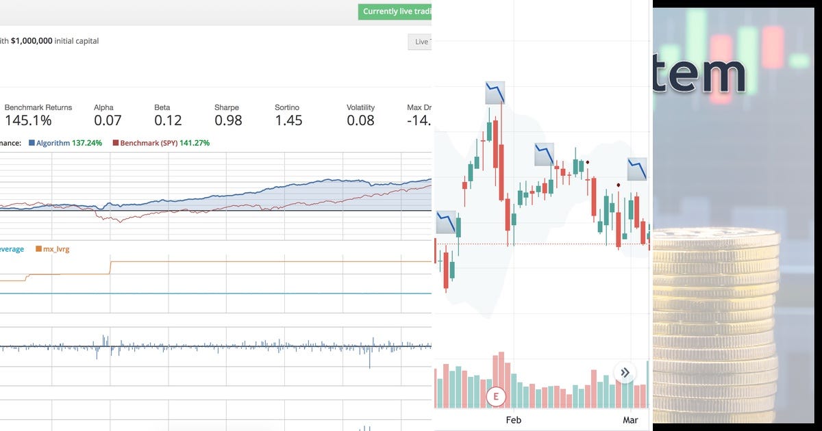This screenshot has height=431, width=822.
Task: Open the Live dropdown near the top right
Action: [420, 42]
